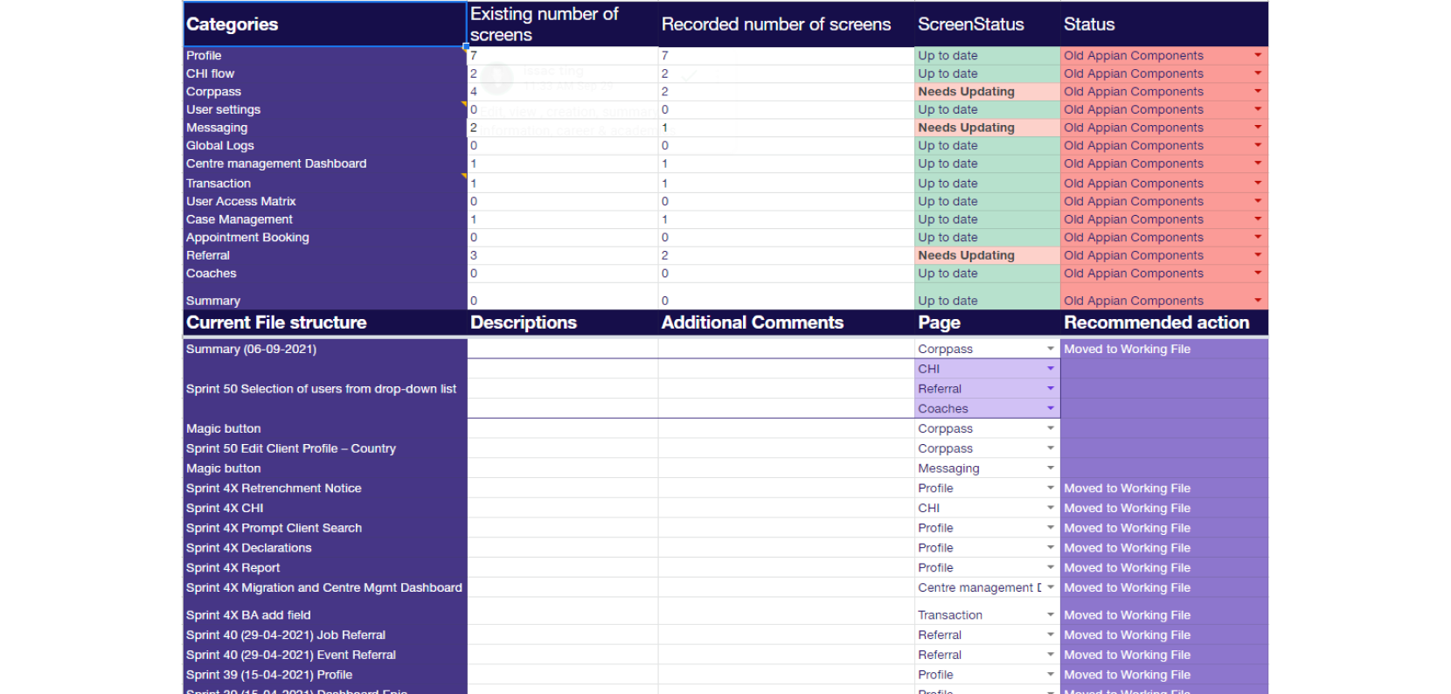This screenshot has width=1451, height=694.
Task: Expand Page dropdown for Summary (06-09-2021) row
Action: (x=1051, y=349)
